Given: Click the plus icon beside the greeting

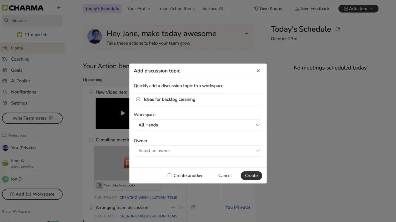Looking at the screenshot, I should (x=247, y=33).
